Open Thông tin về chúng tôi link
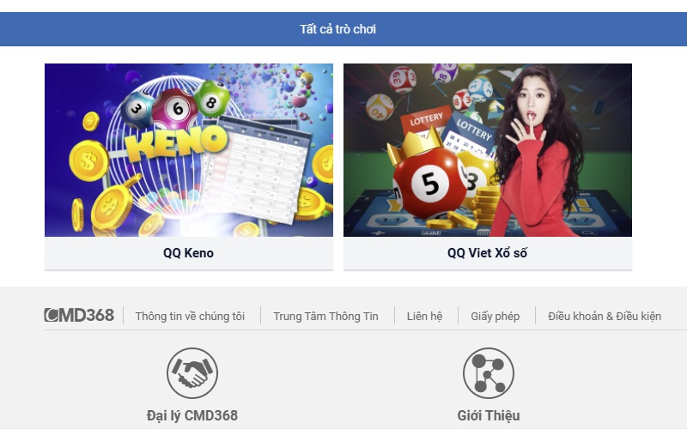The height and width of the screenshot is (429, 687). click(190, 316)
